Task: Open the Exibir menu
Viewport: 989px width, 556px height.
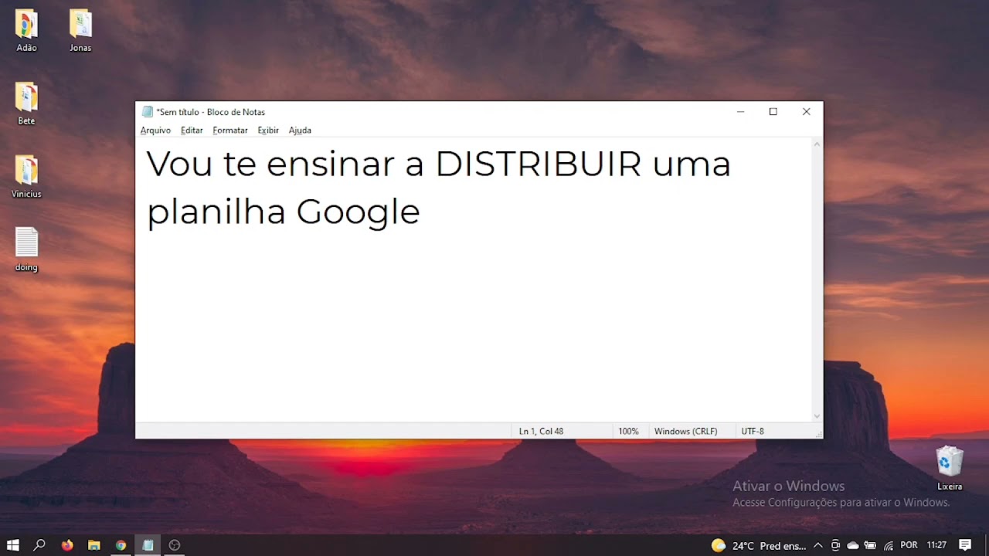Action: click(268, 131)
